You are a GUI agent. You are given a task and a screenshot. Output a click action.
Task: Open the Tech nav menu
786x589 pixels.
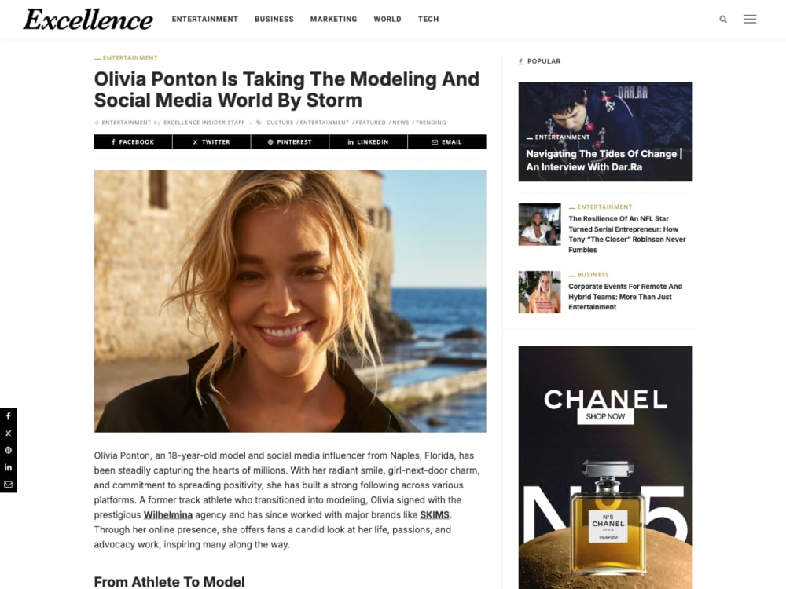pos(428,19)
